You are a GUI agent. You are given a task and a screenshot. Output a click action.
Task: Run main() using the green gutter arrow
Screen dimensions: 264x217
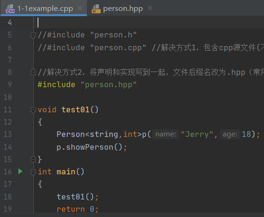click(20, 172)
